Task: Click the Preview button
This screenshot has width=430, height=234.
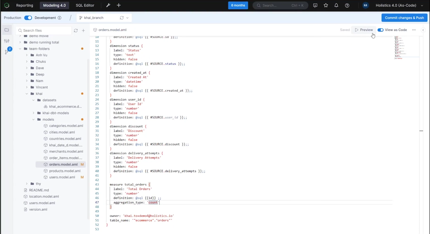Action: coord(364,30)
